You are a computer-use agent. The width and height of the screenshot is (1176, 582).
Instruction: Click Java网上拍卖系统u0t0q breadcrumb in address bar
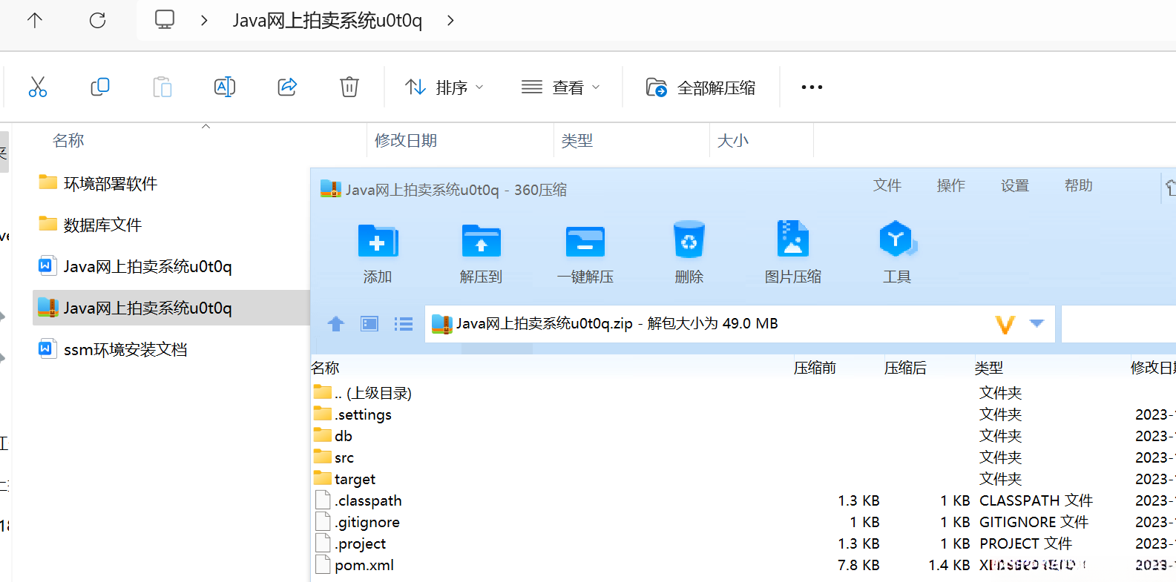click(327, 21)
